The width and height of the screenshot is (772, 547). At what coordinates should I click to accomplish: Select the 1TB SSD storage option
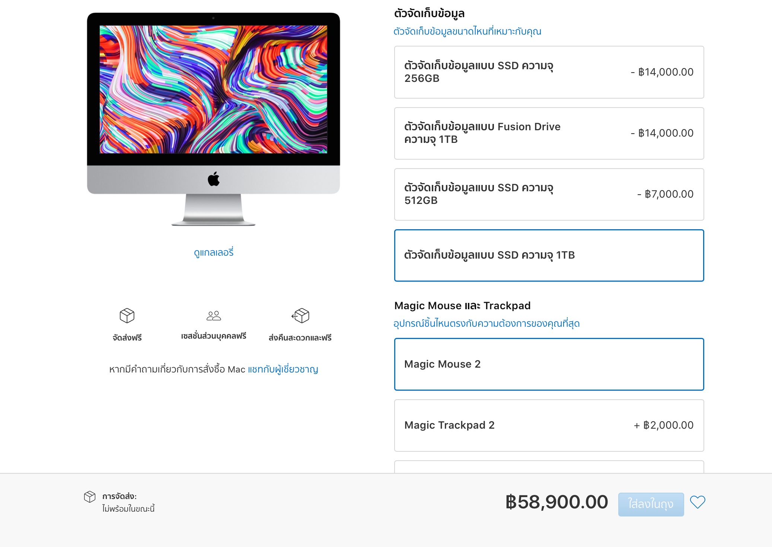[x=549, y=255]
